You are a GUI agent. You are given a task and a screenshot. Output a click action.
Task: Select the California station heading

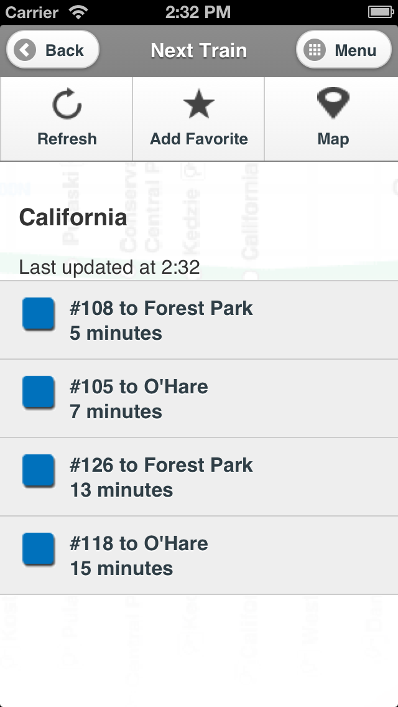[x=73, y=217]
